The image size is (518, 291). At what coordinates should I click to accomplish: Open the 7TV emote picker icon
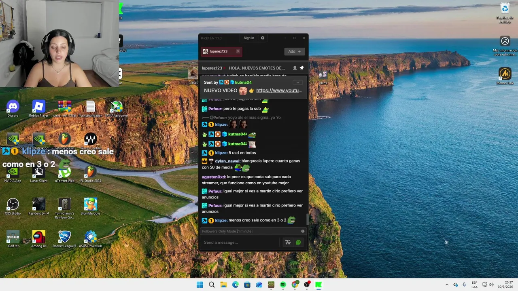pyautogui.click(x=288, y=242)
